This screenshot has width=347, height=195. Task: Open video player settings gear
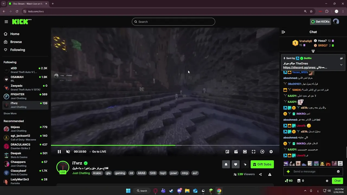[x=271, y=152]
